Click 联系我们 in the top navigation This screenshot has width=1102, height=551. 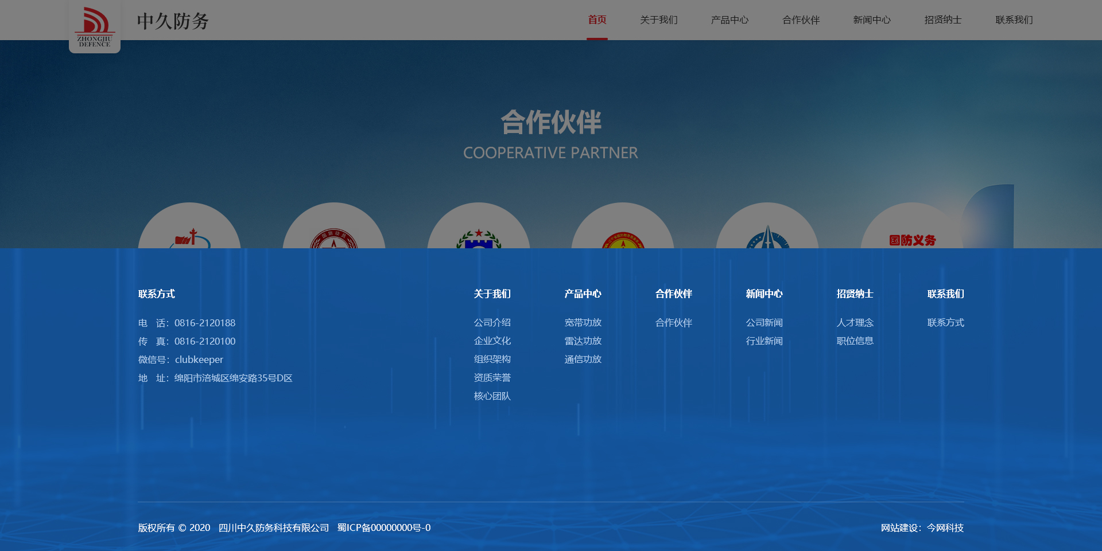pos(1014,20)
